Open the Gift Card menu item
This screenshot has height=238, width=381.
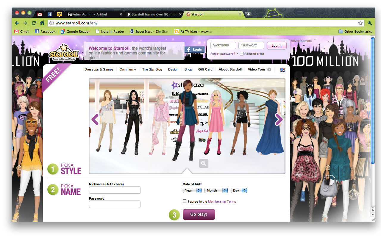[x=205, y=69]
